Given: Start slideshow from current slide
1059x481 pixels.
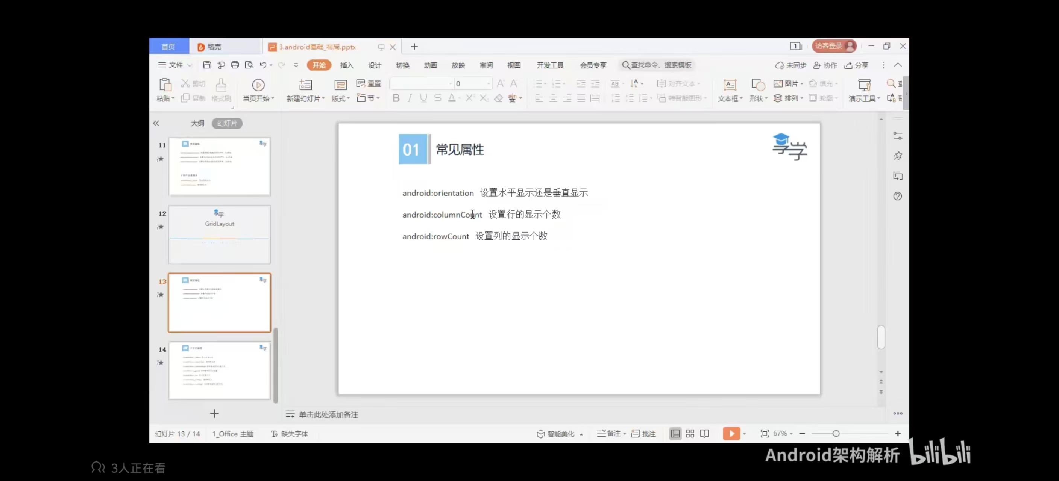Looking at the screenshot, I should tap(258, 85).
